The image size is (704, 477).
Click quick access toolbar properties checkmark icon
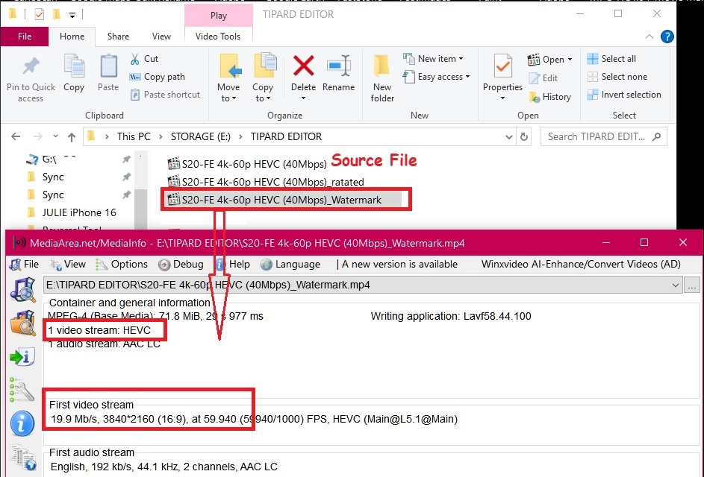pos(39,14)
